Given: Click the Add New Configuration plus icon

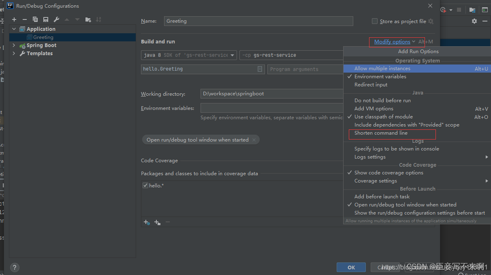Looking at the screenshot, I should [x=14, y=19].
